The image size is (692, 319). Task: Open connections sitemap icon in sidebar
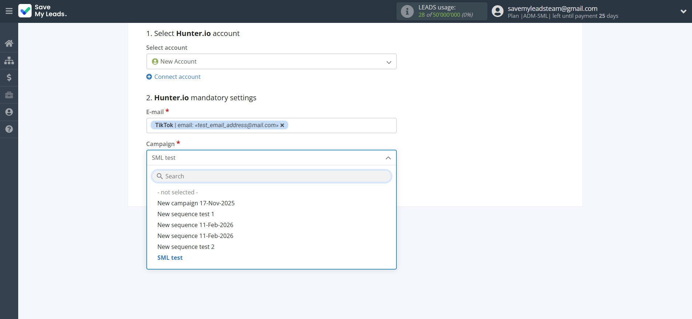(x=9, y=60)
